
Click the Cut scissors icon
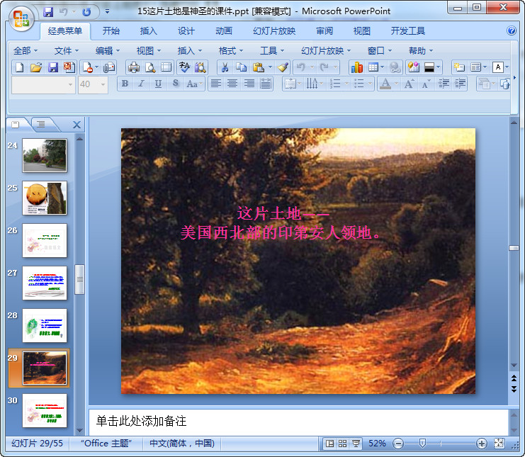(x=225, y=67)
